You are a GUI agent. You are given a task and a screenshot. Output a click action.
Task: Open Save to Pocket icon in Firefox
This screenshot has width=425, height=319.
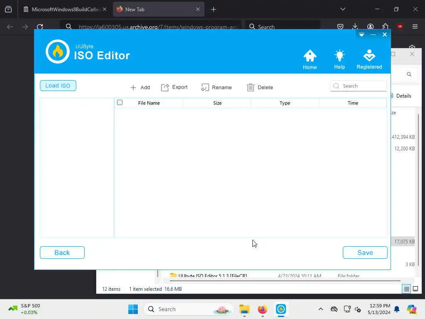[340, 27]
